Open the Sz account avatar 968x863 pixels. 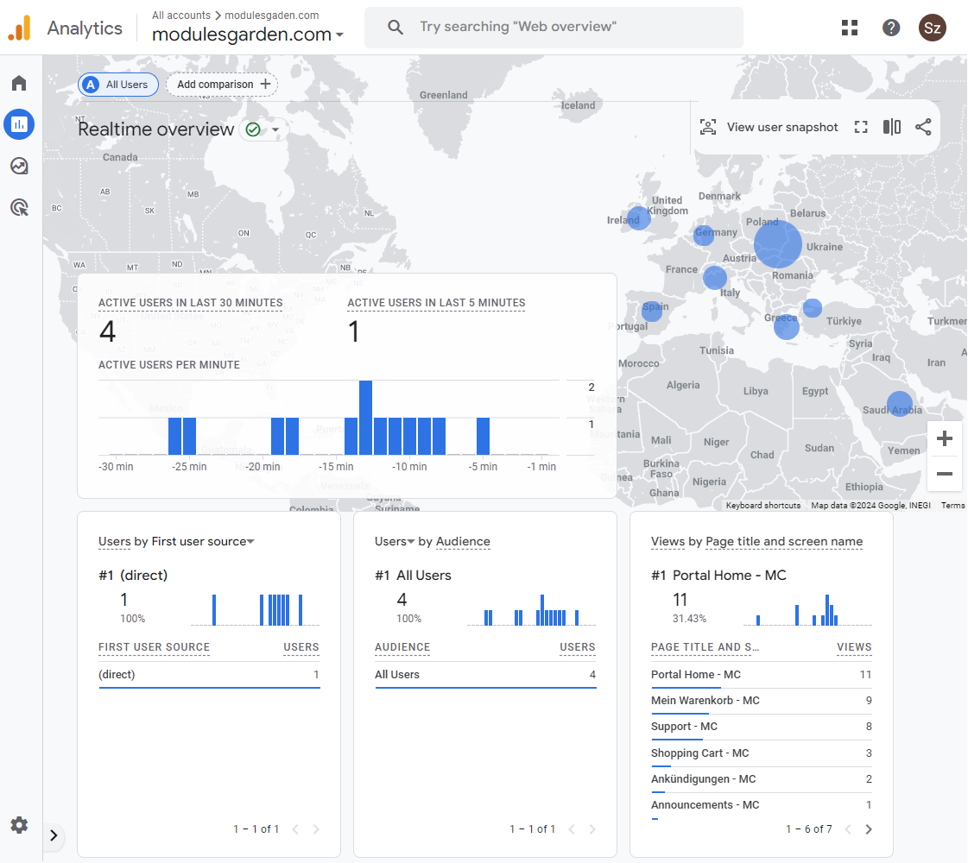pos(933,28)
